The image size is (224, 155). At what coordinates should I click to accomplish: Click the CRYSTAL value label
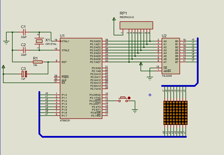pos(51,44)
